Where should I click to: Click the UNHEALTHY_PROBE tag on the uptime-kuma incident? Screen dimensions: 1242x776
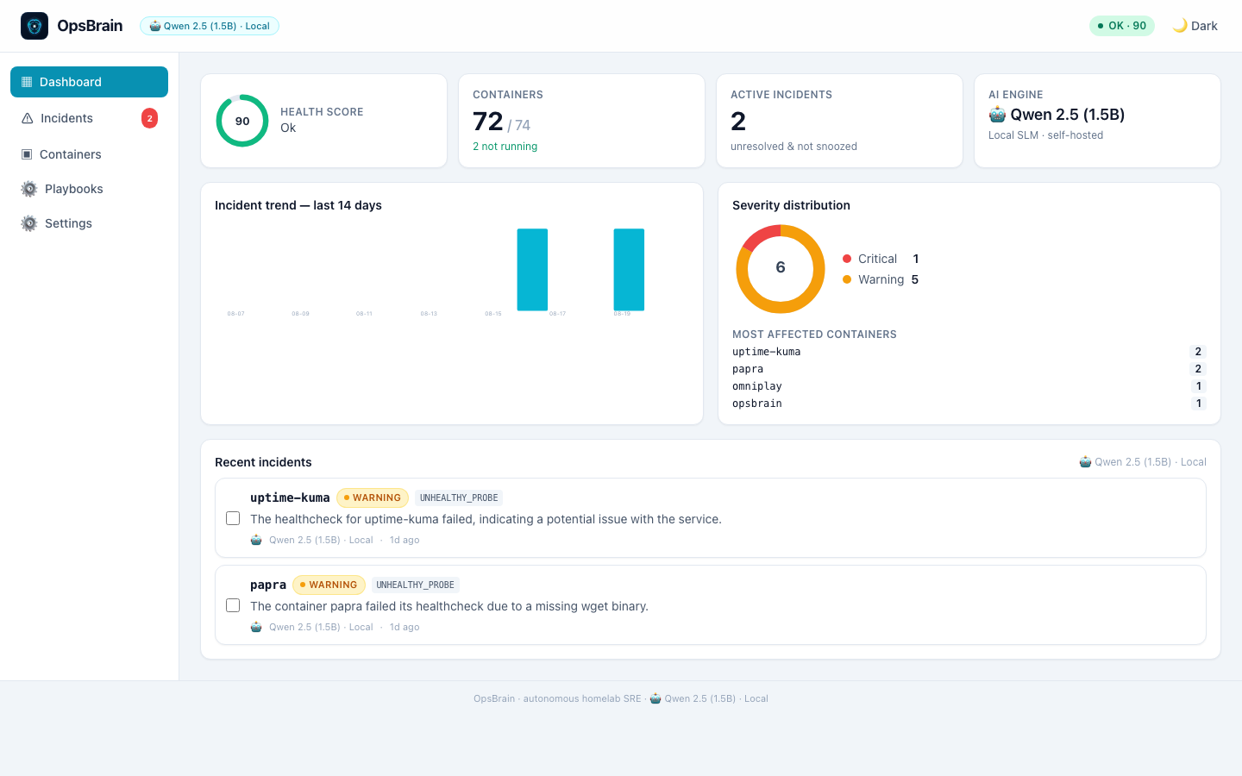[459, 498]
